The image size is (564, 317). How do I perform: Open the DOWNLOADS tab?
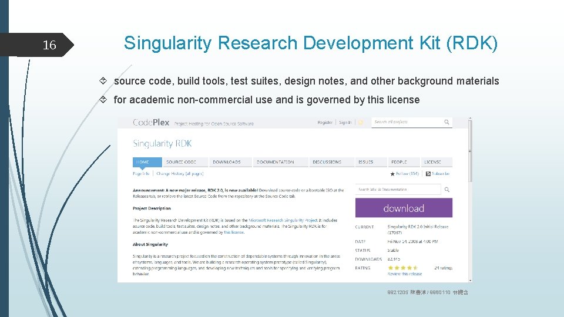tap(230, 162)
